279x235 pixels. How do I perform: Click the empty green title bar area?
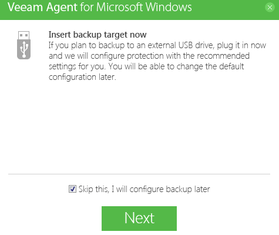coord(227,8)
